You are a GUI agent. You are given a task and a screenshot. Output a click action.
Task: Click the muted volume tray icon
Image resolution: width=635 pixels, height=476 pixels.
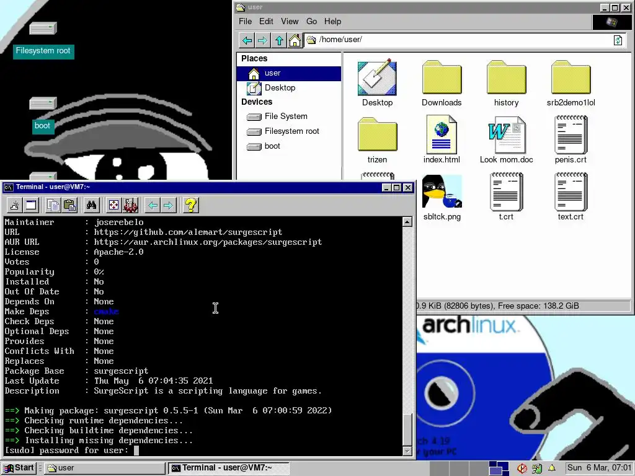(522, 469)
